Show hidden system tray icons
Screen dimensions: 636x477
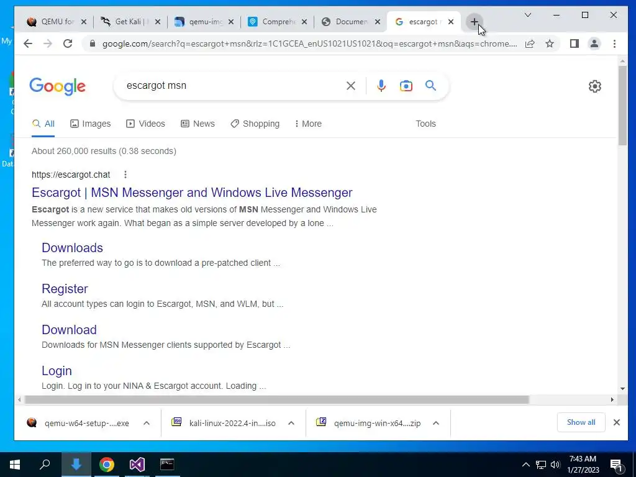(x=525, y=465)
